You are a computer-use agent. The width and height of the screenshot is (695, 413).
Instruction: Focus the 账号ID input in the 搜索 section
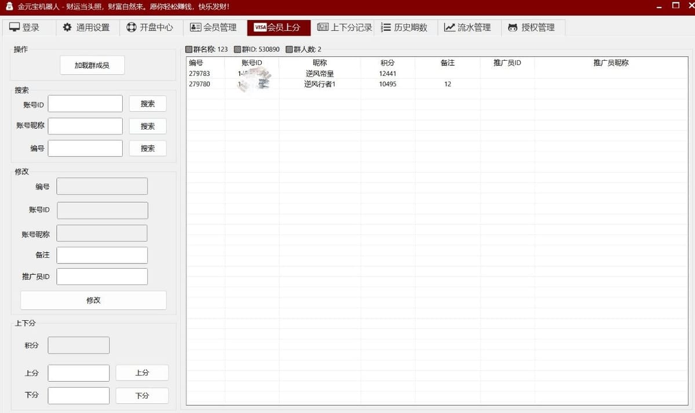[x=85, y=104]
